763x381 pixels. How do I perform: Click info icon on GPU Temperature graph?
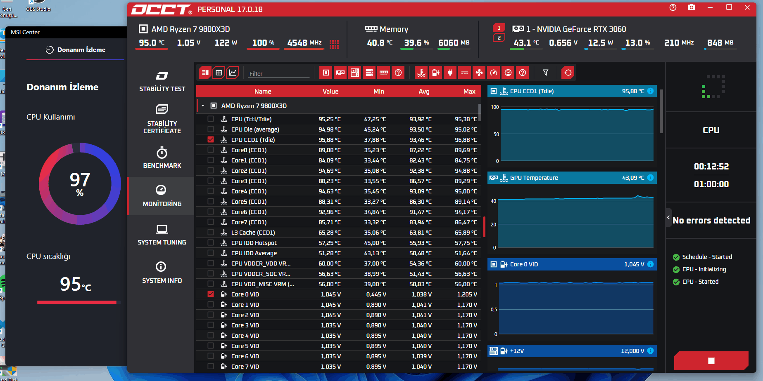(x=650, y=178)
